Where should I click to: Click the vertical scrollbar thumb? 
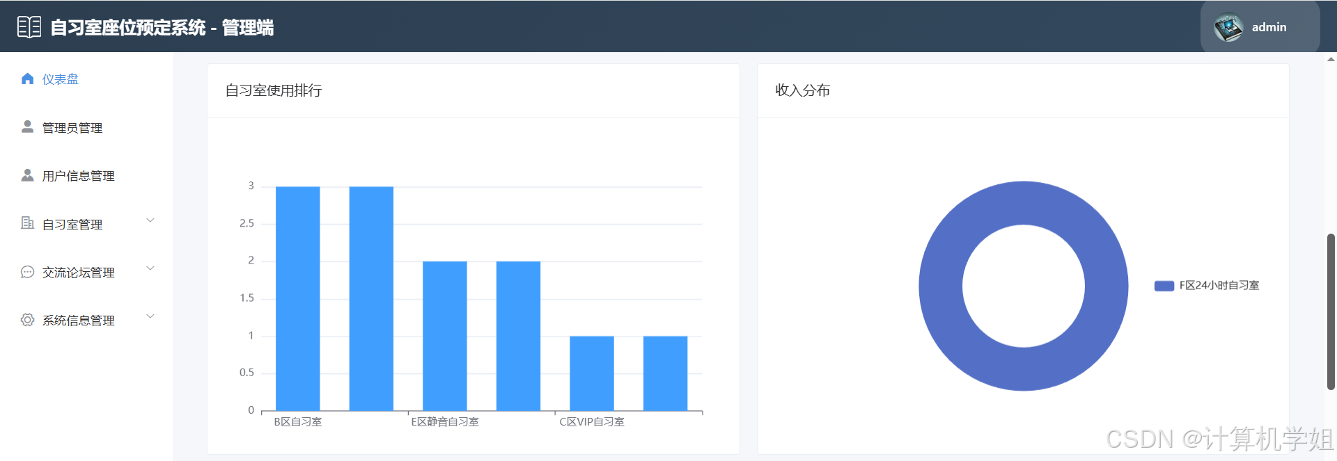tap(1331, 312)
